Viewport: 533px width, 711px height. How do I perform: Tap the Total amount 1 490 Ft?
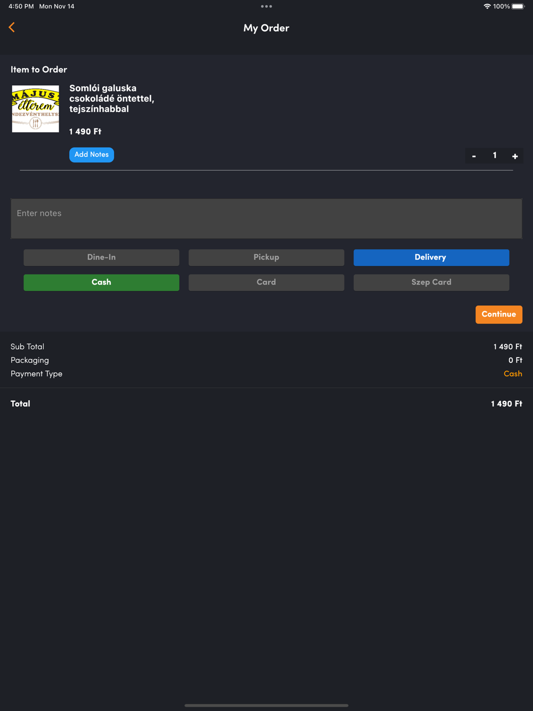[506, 404]
